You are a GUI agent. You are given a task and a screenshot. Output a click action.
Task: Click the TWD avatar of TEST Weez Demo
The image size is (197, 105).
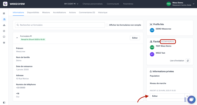tap(152, 47)
